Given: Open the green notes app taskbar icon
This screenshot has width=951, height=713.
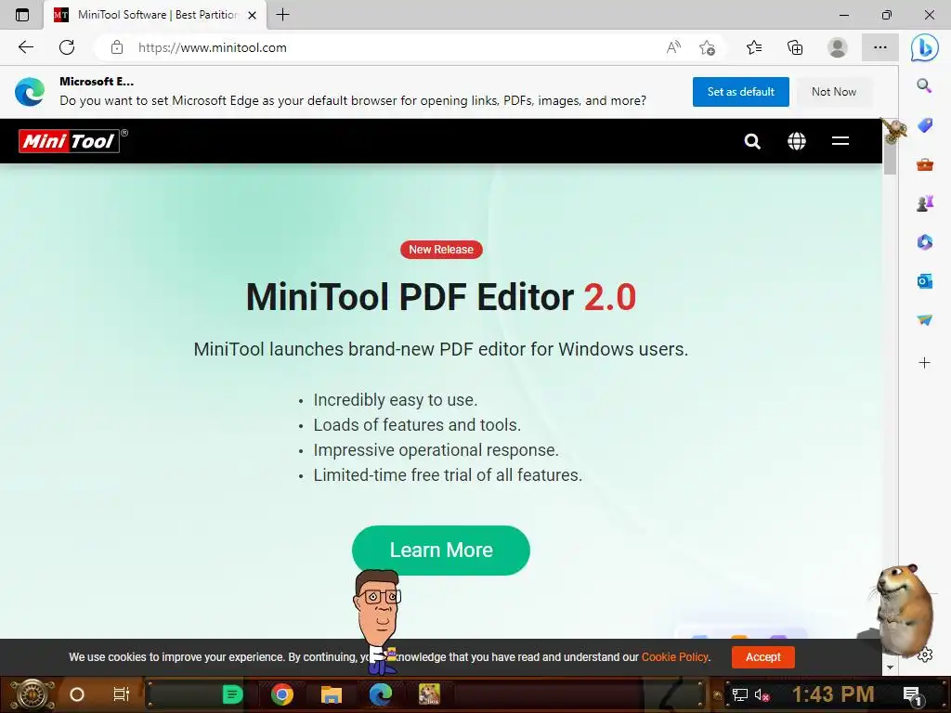Looking at the screenshot, I should click(232, 694).
